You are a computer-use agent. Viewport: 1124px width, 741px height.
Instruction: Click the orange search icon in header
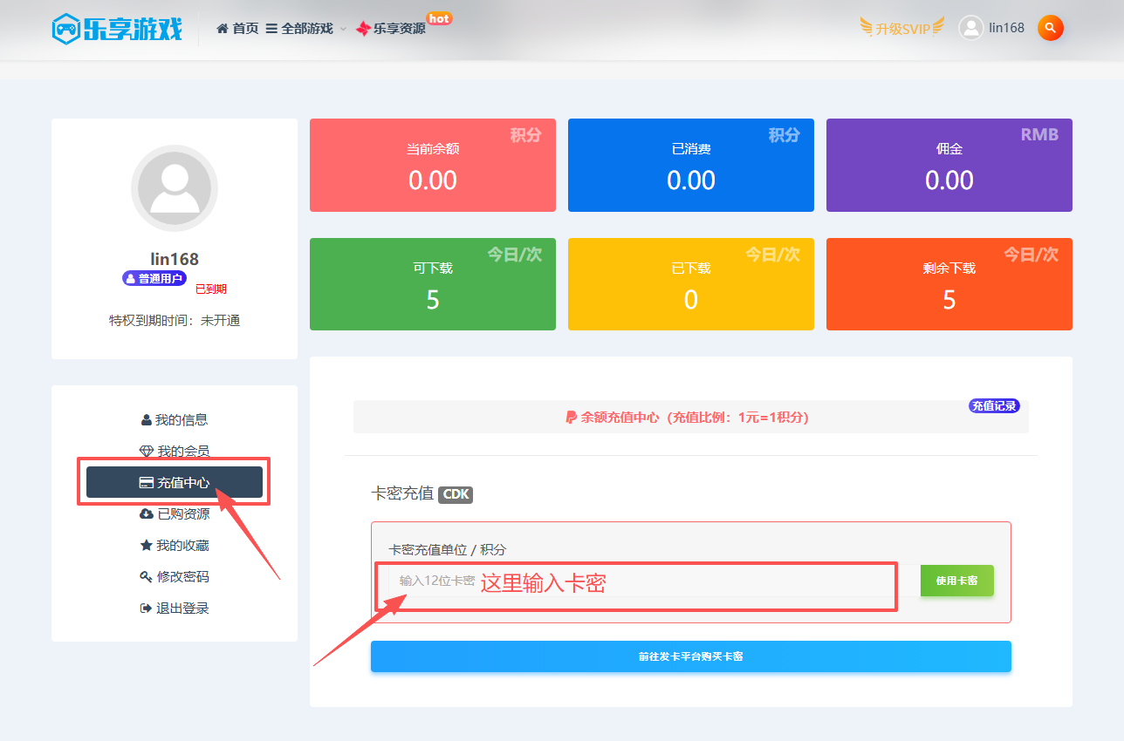tap(1050, 28)
